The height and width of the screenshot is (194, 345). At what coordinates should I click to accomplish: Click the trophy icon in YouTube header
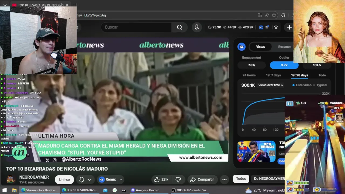tap(276, 27)
